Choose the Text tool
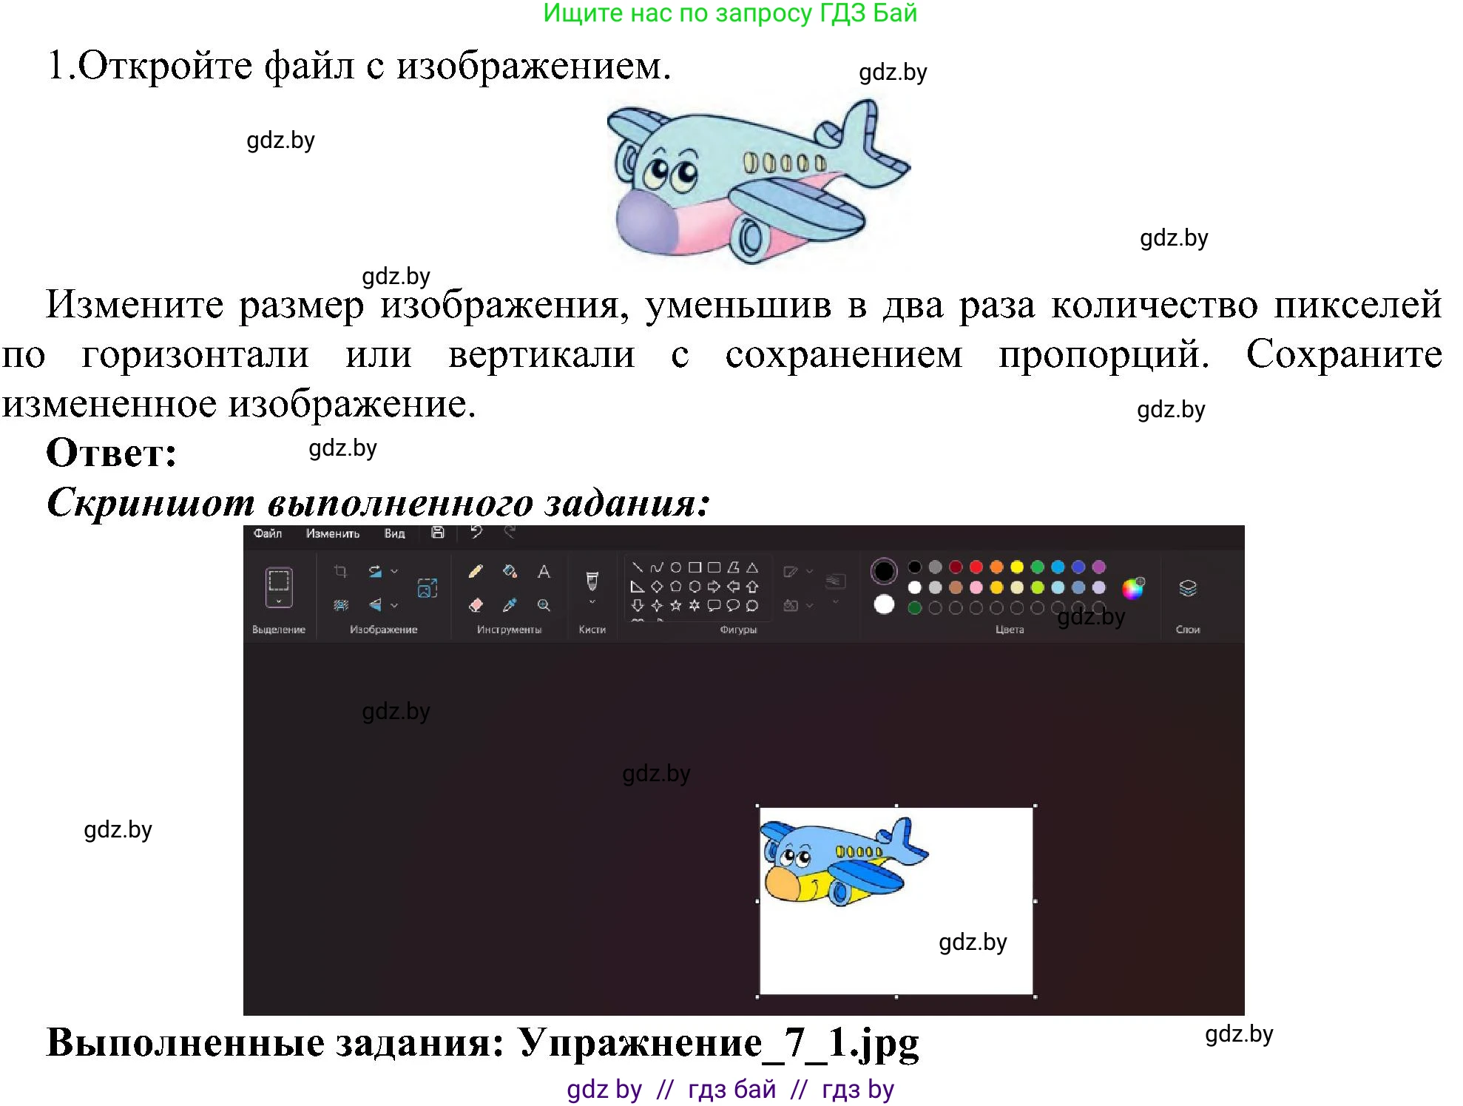The width and height of the screenshot is (1463, 1106). [x=544, y=570]
